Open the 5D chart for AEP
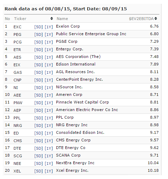This screenshot has width=168, height=179. [38, 110]
